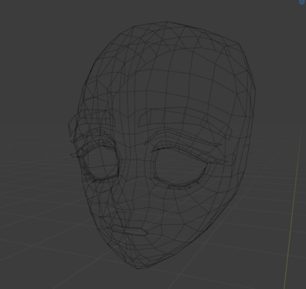The height and width of the screenshot is (289, 306).
Task: Click the tip of the chin
Action: (138, 267)
